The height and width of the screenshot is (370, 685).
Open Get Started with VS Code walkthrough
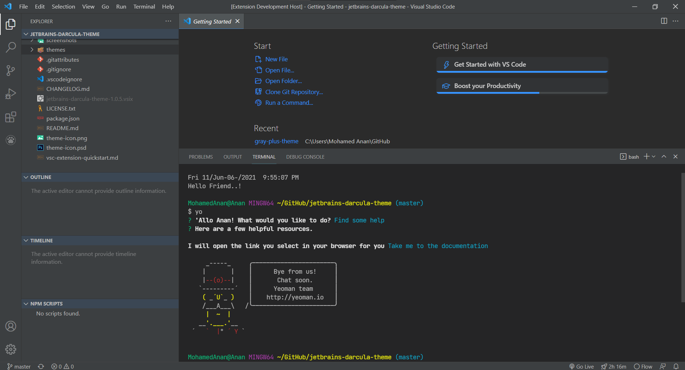click(x=522, y=65)
